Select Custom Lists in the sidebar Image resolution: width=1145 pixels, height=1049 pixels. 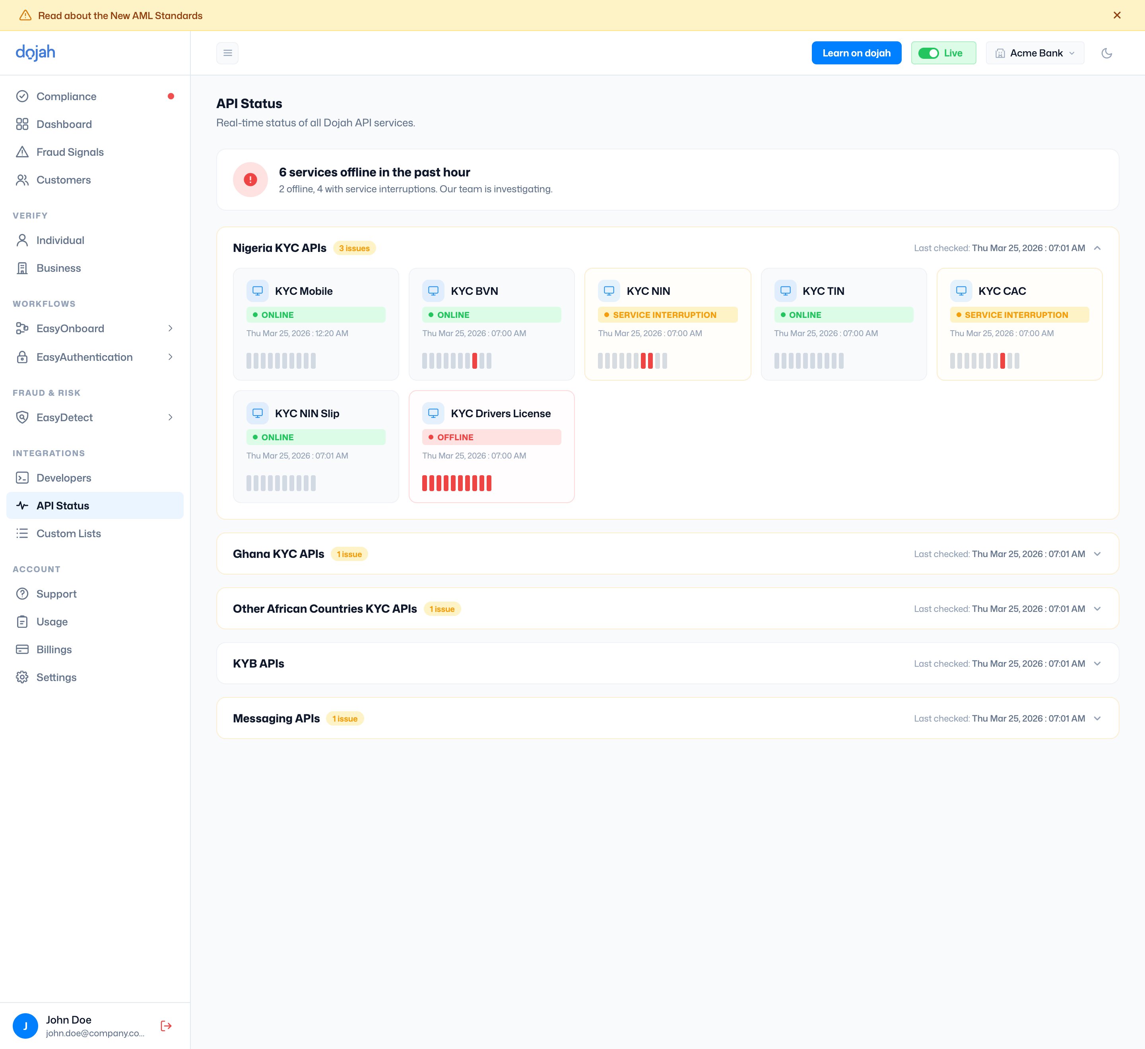tap(95, 534)
